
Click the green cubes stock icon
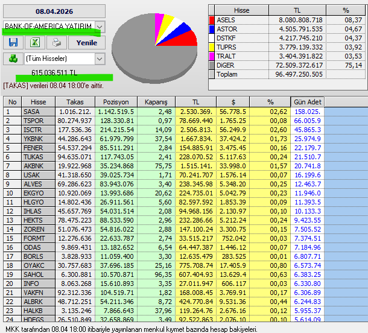pos(13,59)
